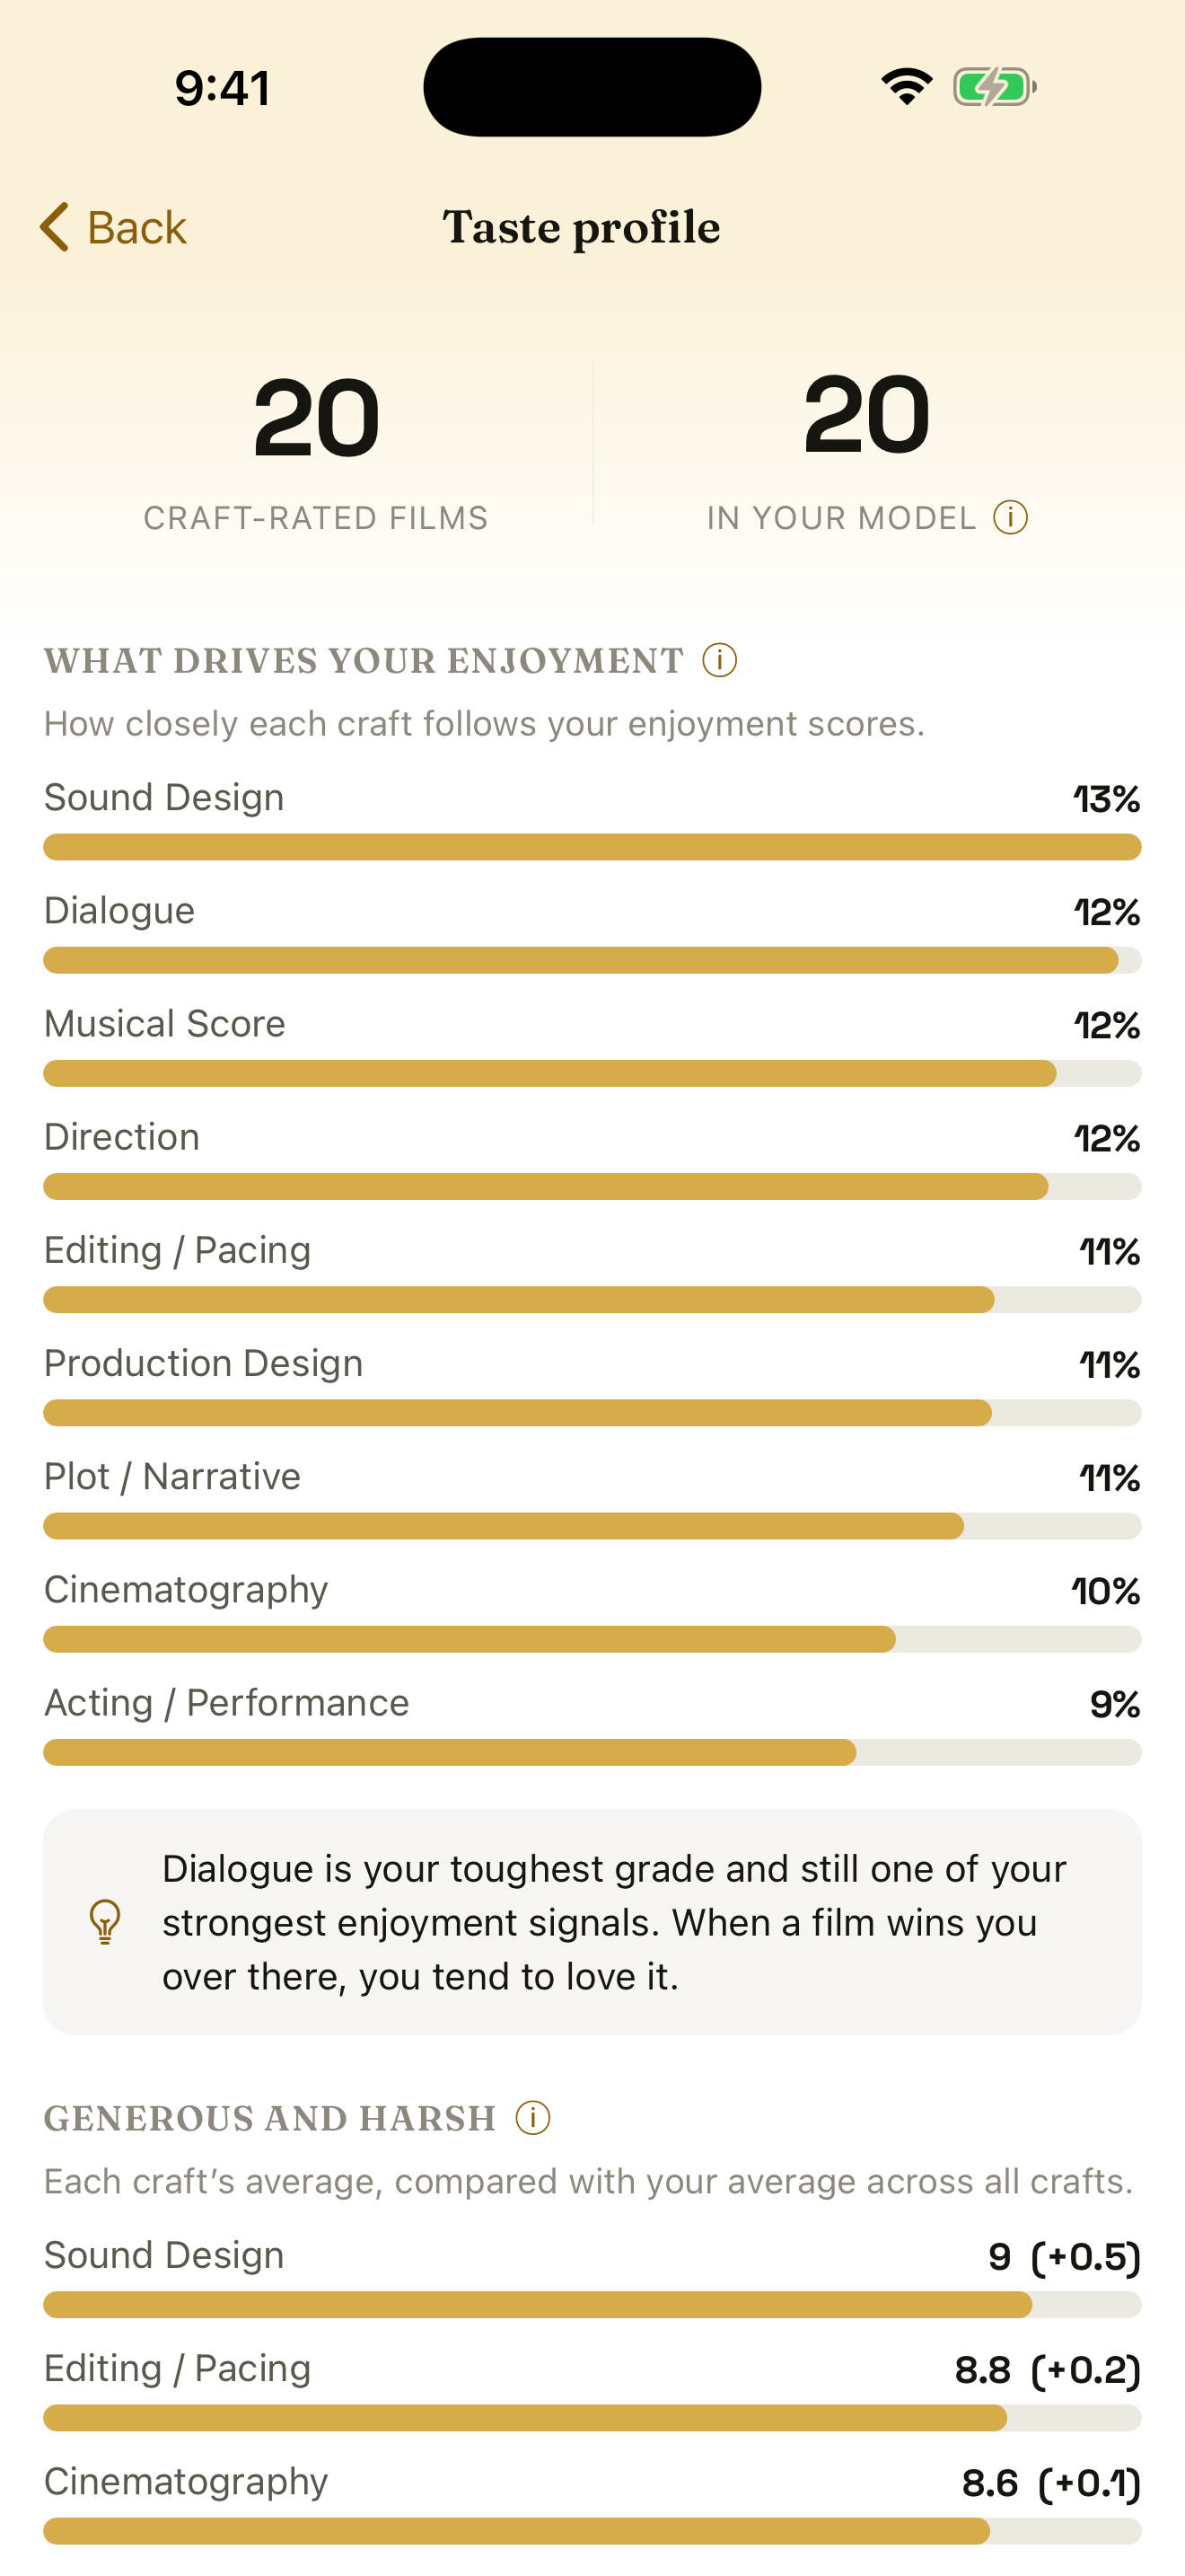1185x2576 pixels.
Task: Select the Direction 12% bar
Action: (x=592, y=1186)
